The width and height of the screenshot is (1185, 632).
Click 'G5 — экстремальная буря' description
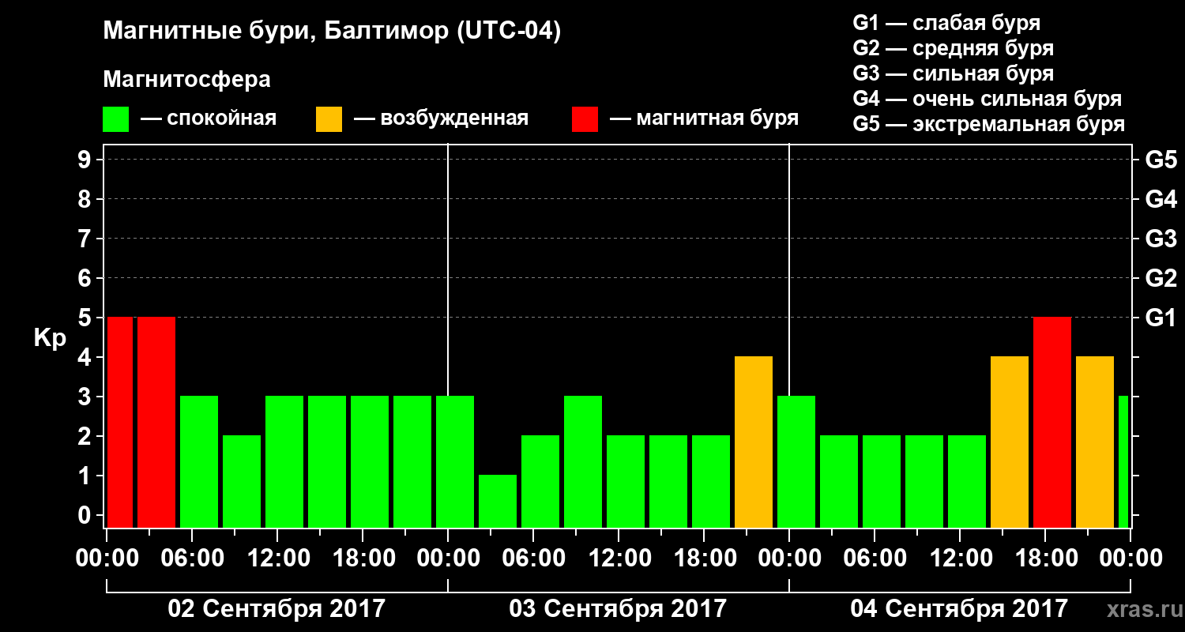point(988,124)
